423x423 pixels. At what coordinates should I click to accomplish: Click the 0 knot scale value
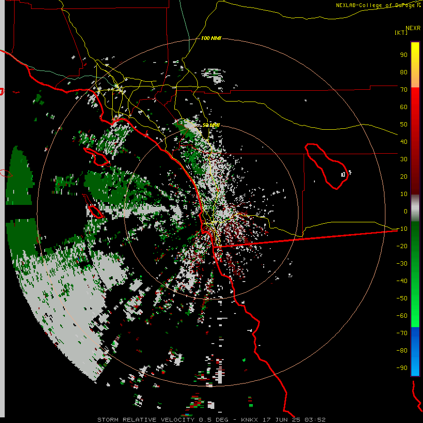(406, 211)
